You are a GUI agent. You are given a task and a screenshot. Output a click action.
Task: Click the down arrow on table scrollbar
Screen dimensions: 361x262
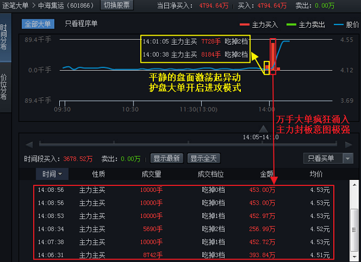click(x=354, y=257)
